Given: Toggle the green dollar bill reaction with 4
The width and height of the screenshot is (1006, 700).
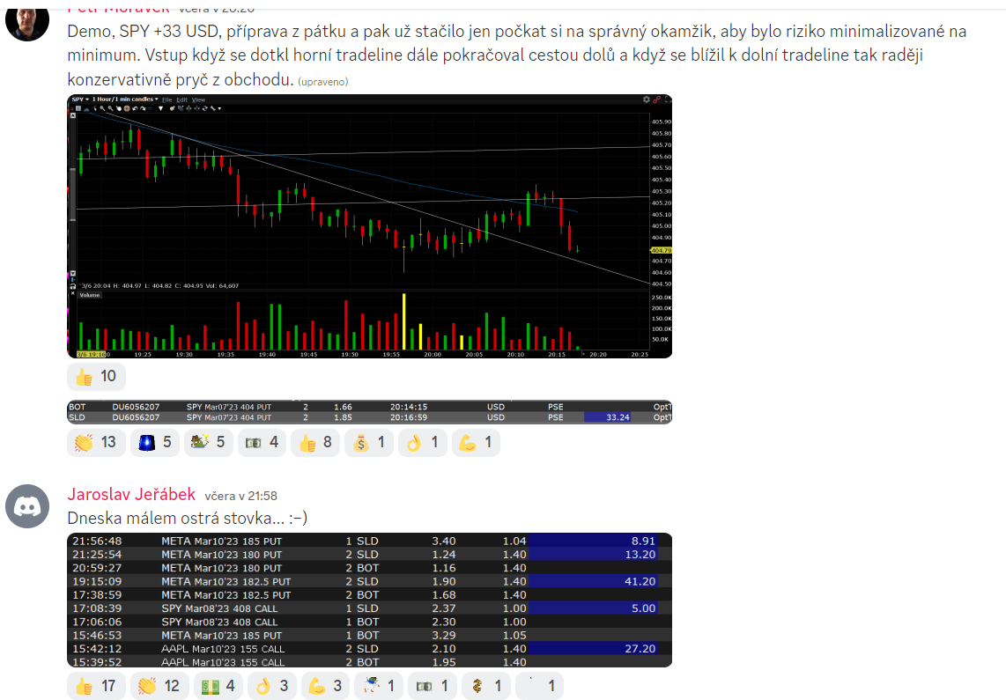Looking at the screenshot, I should (218, 686).
